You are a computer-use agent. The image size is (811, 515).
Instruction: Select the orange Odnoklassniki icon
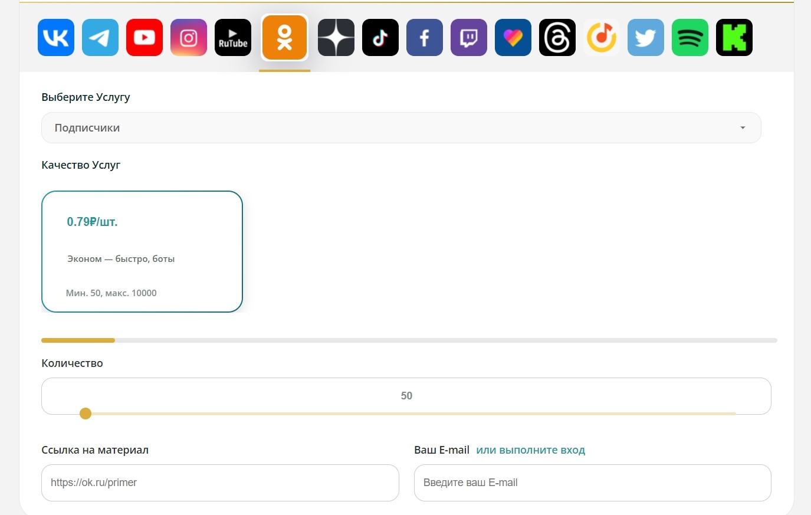tap(285, 38)
